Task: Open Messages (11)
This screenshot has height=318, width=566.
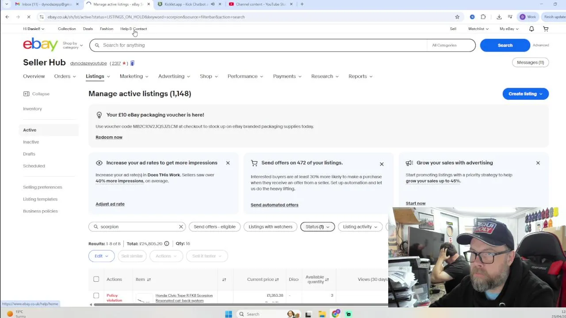Action: (x=530, y=62)
